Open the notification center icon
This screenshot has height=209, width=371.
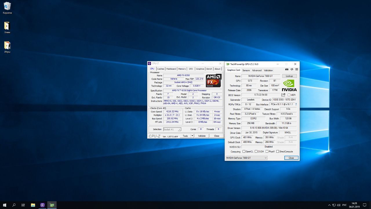[365, 205]
